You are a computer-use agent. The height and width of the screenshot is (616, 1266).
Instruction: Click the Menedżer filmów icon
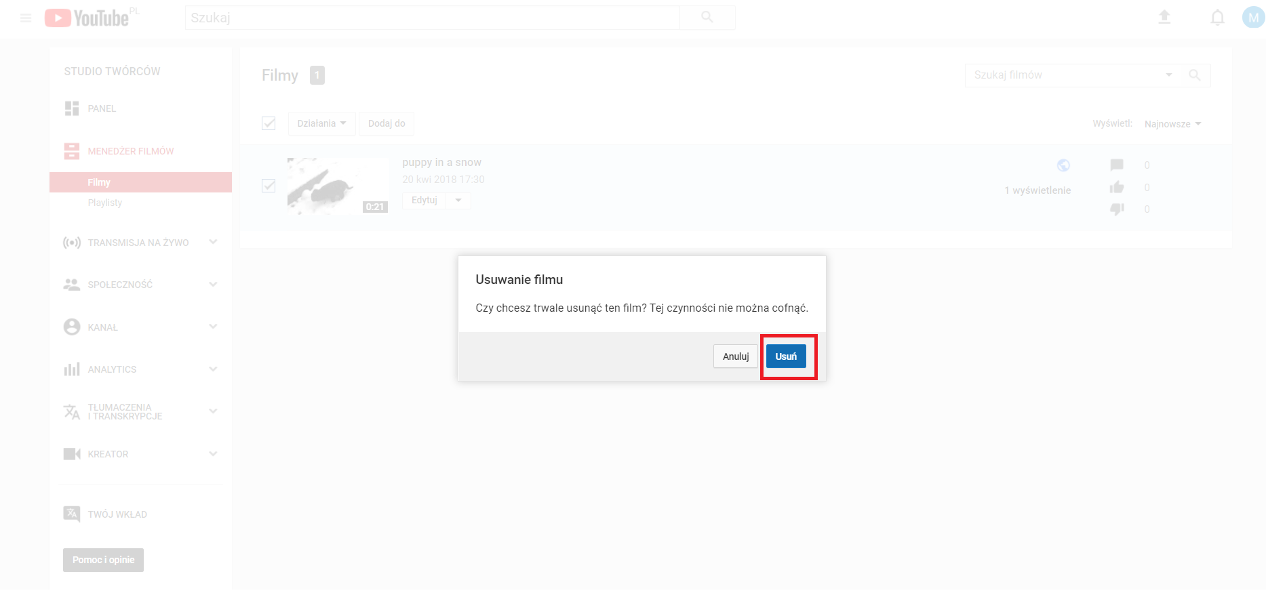click(72, 151)
